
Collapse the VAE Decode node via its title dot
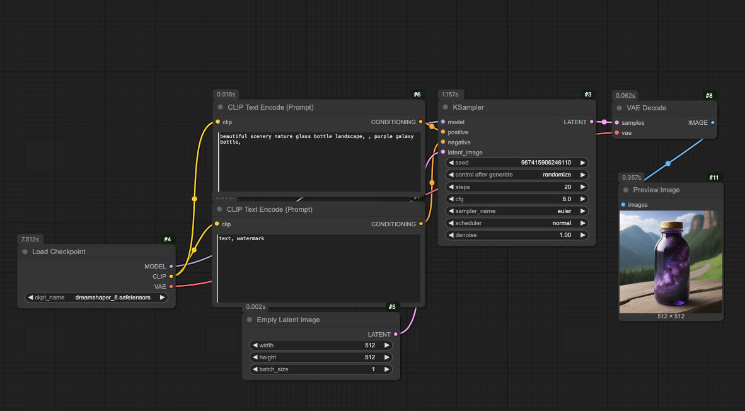[x=619, y=108]
